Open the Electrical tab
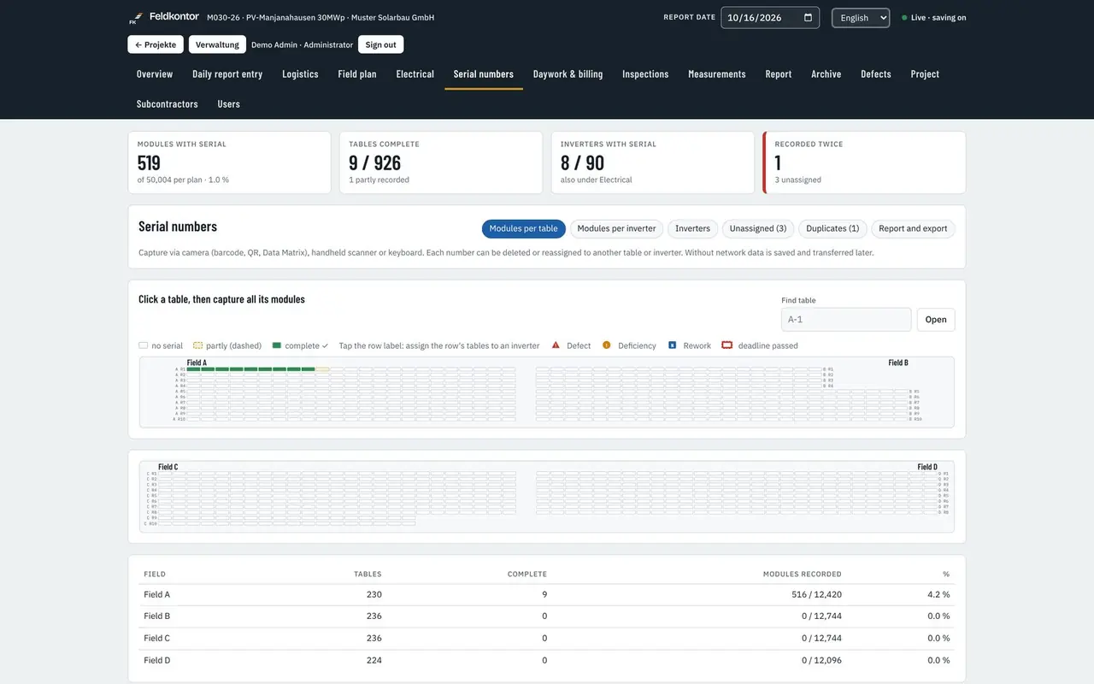The image size is (1094, 684). click(x=415, y=74)
